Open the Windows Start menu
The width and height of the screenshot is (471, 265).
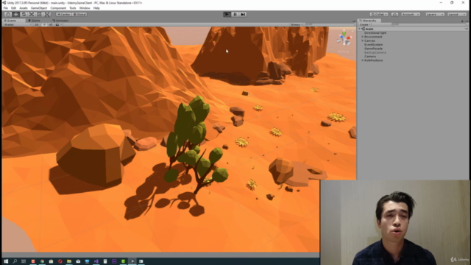pyautogui.click(x=6, y=261)
